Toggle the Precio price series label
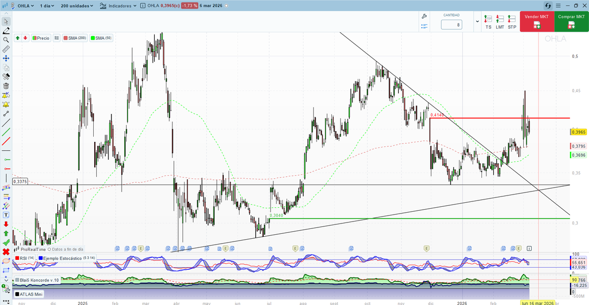 [41, 38]
